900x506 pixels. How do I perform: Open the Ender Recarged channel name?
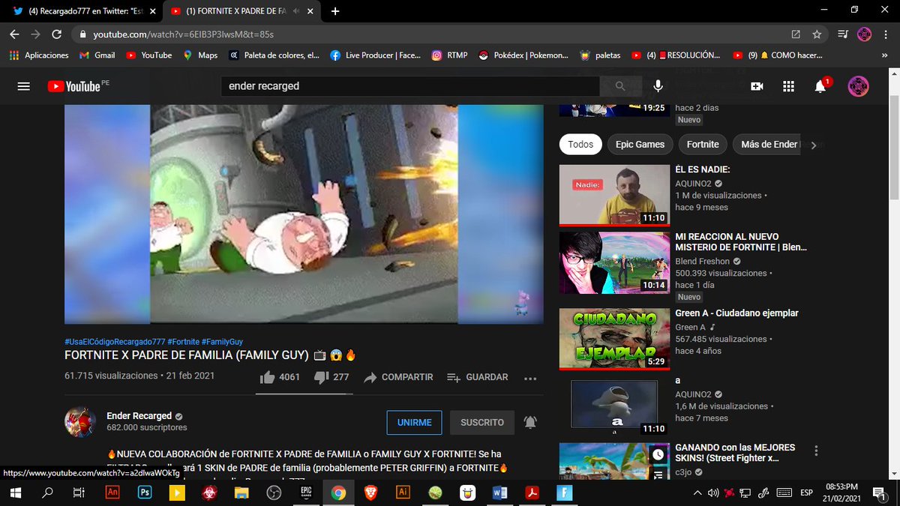139,416
